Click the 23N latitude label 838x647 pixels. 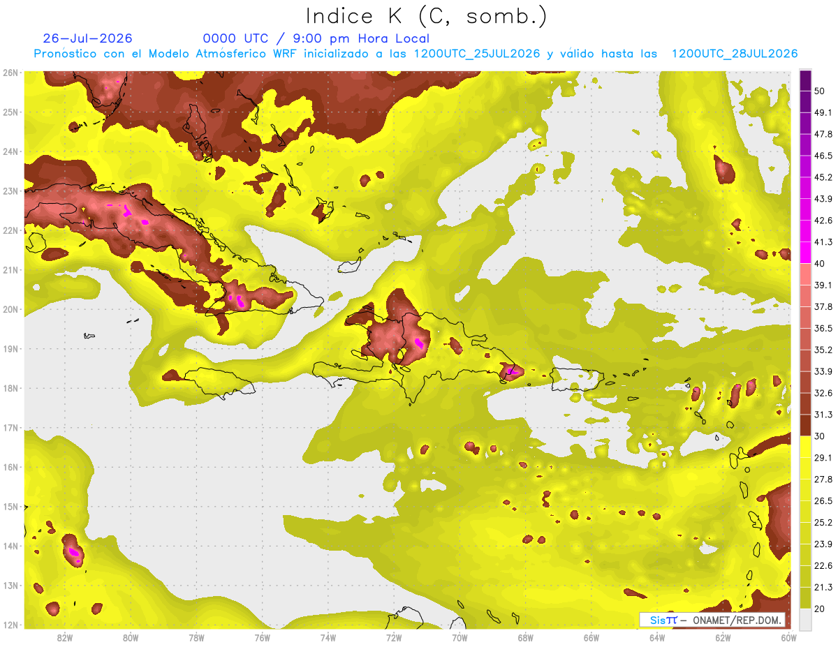point(10,191)
